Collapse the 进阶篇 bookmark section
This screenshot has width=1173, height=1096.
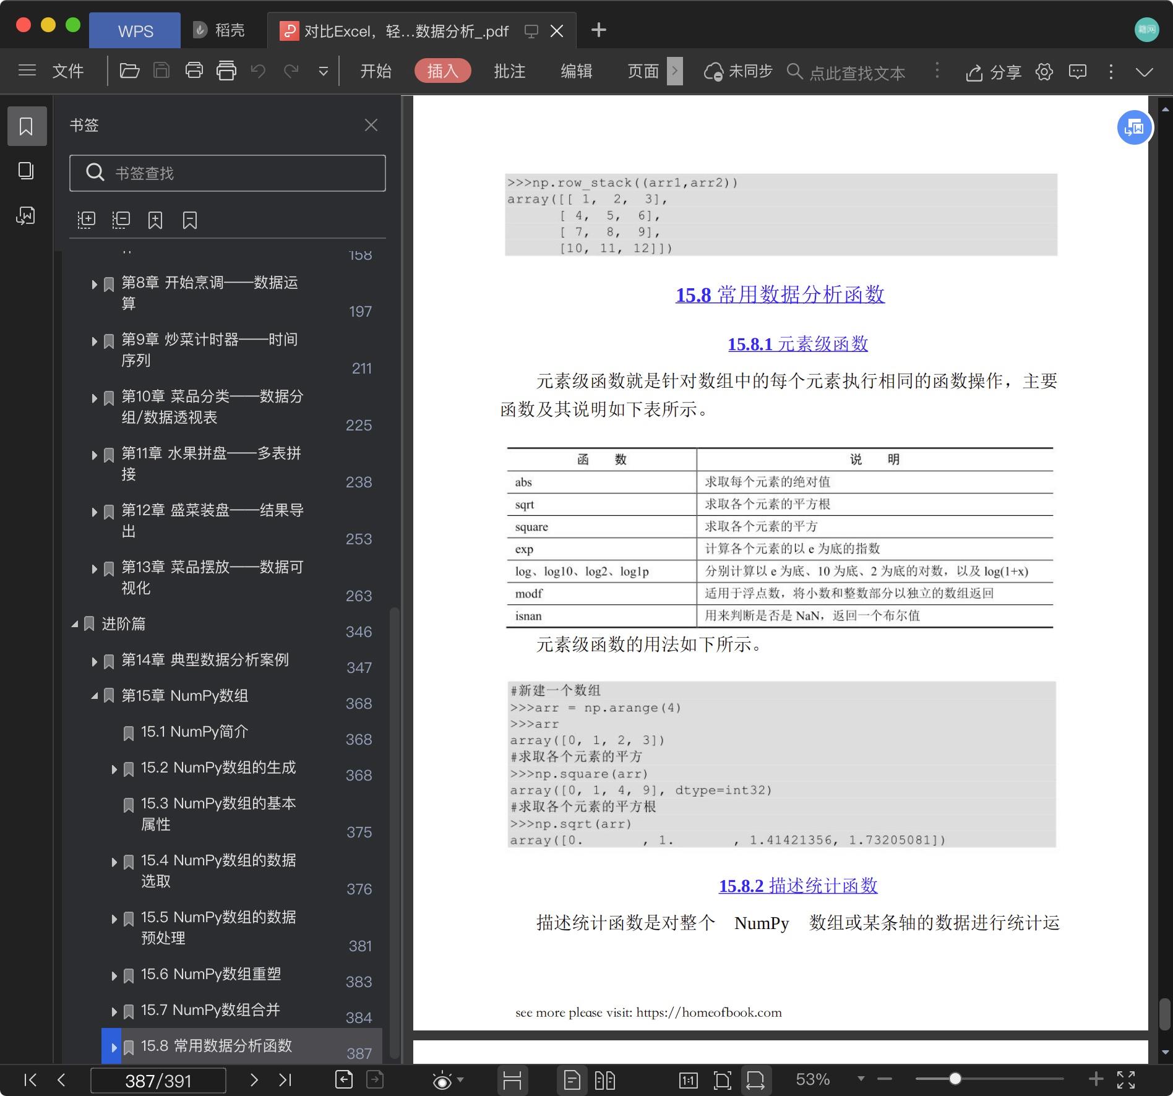point(75,625)
